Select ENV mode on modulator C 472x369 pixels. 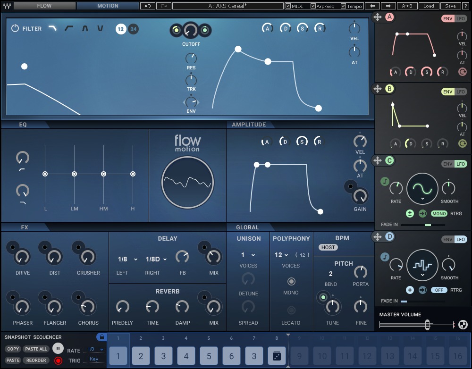click(x=447, y=164)
